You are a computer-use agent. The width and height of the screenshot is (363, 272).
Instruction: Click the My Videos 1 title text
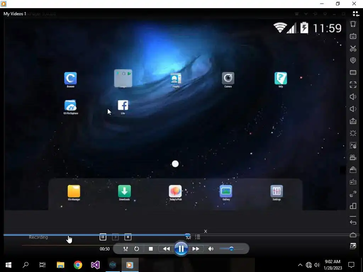pyautogui.click(x=15, y=14)
